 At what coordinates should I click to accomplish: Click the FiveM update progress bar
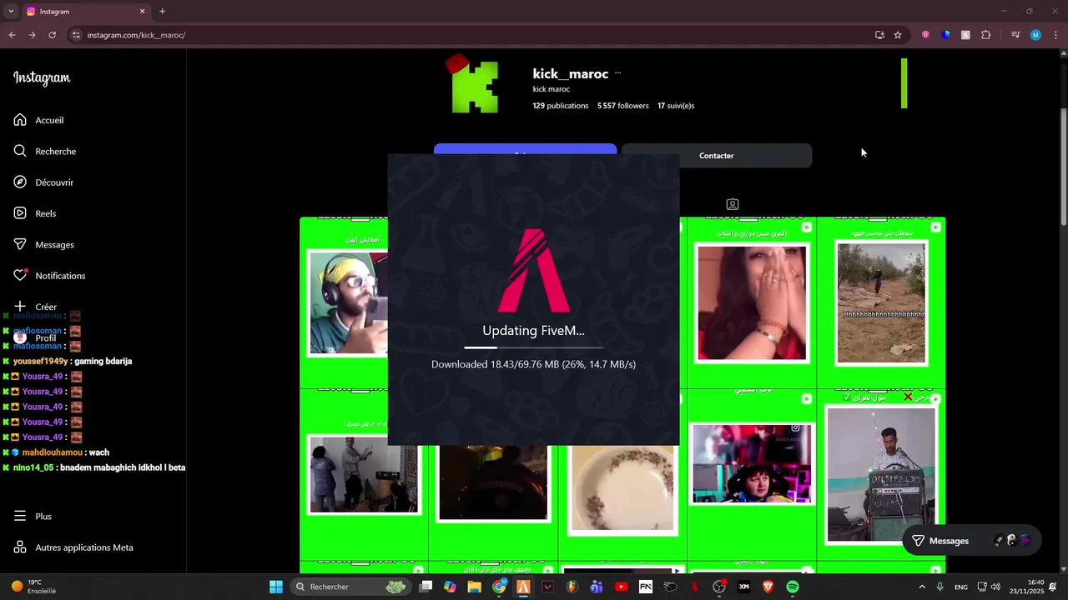[533, 347]
